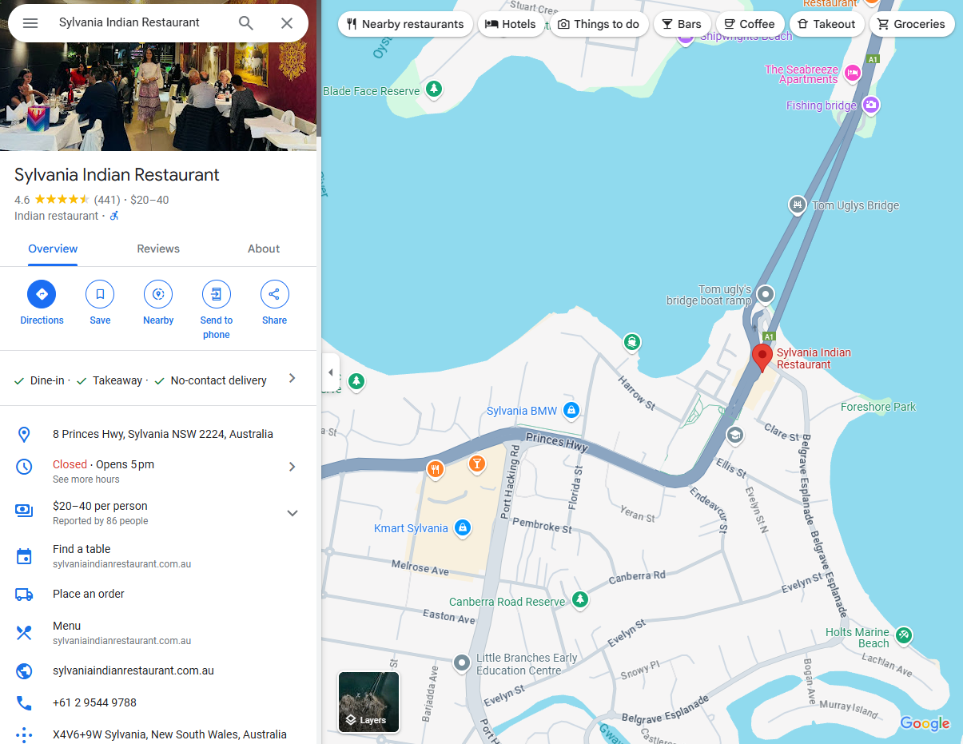Click the green ferry marker near Harrow St

pos(632,342)
